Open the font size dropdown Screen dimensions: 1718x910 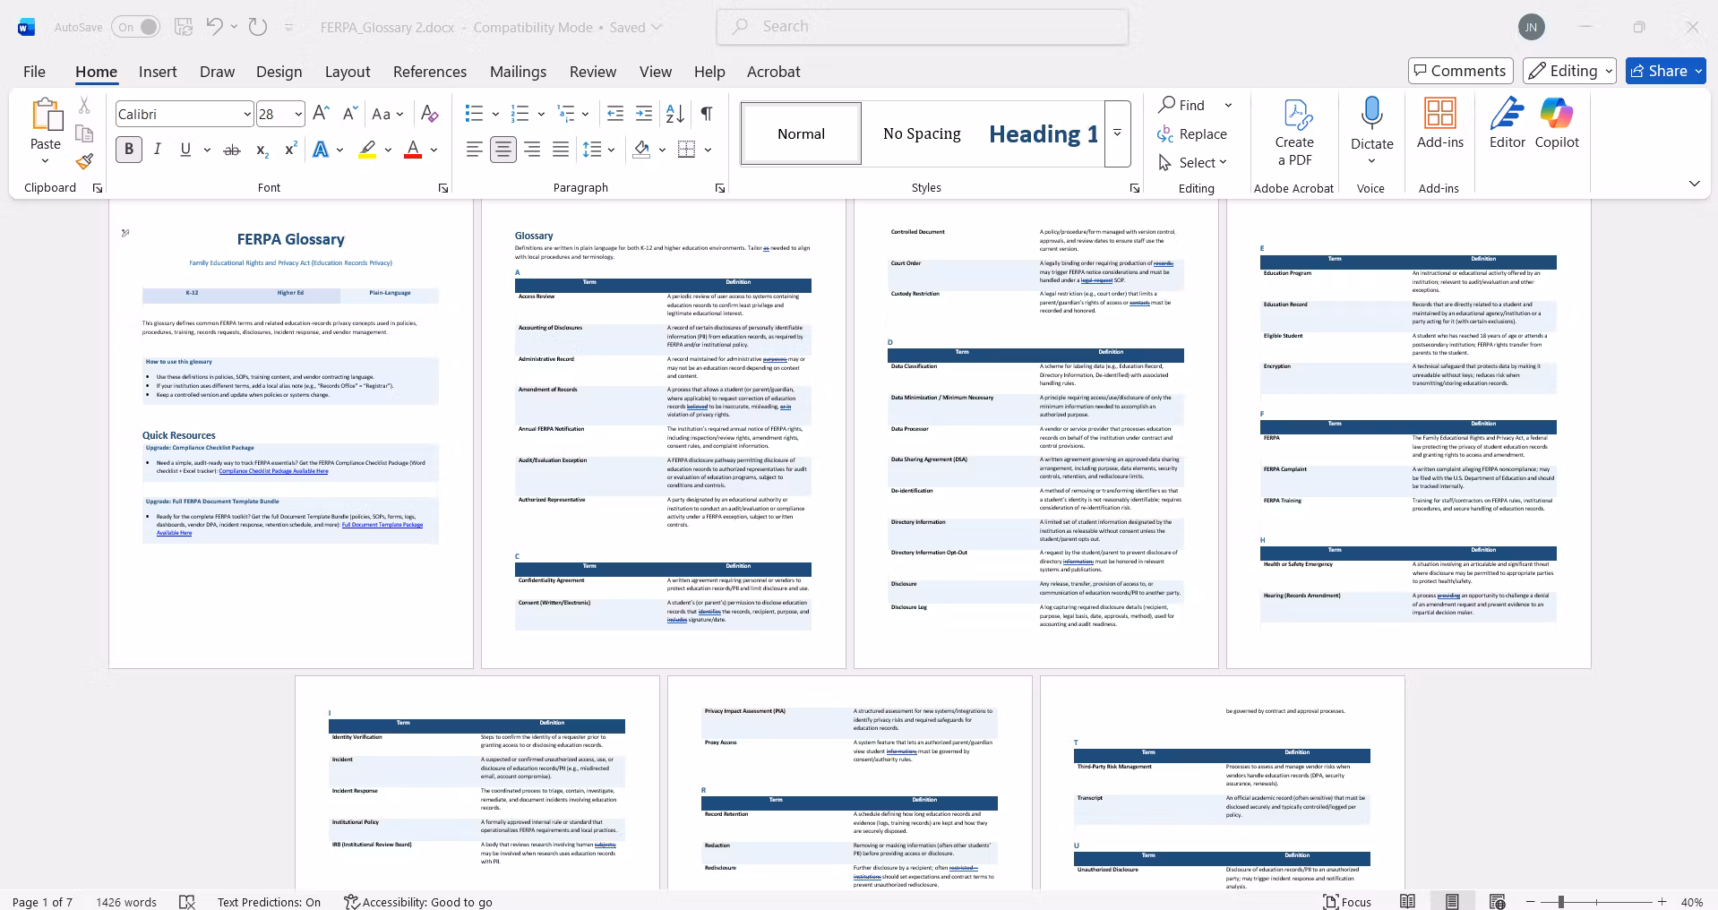point(298,114)
